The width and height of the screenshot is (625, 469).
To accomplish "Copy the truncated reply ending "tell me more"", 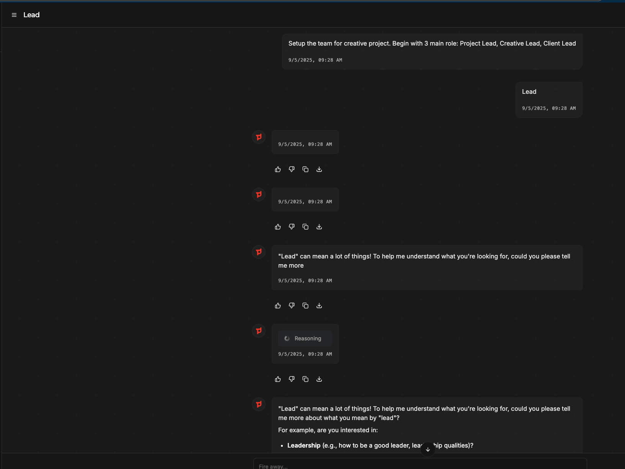I will [x=305, y=306].
